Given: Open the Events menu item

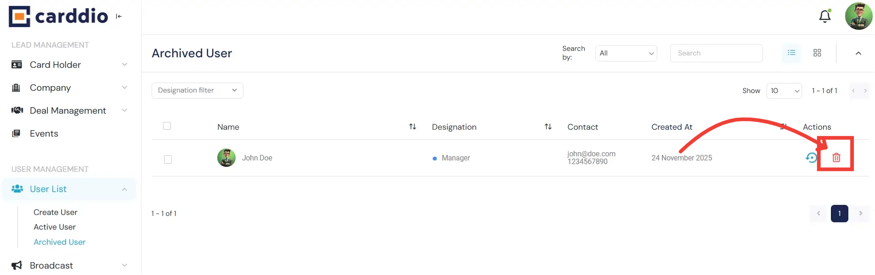Looking at the screenshot, I should click(x=44, y=133).
